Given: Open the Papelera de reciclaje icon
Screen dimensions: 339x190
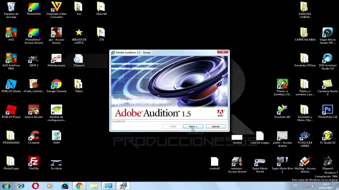Looking at the screenshot, I should point(11,10).
